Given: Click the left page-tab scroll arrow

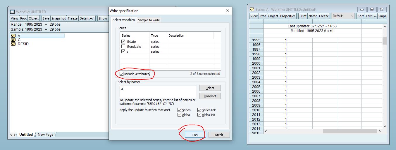Looking at the screenshot, I should 12,135.
